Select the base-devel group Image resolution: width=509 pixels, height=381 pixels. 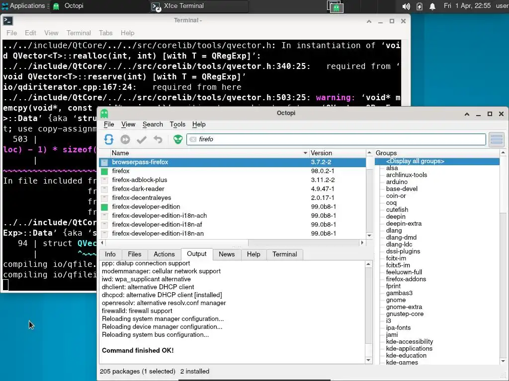click(402, 189)
